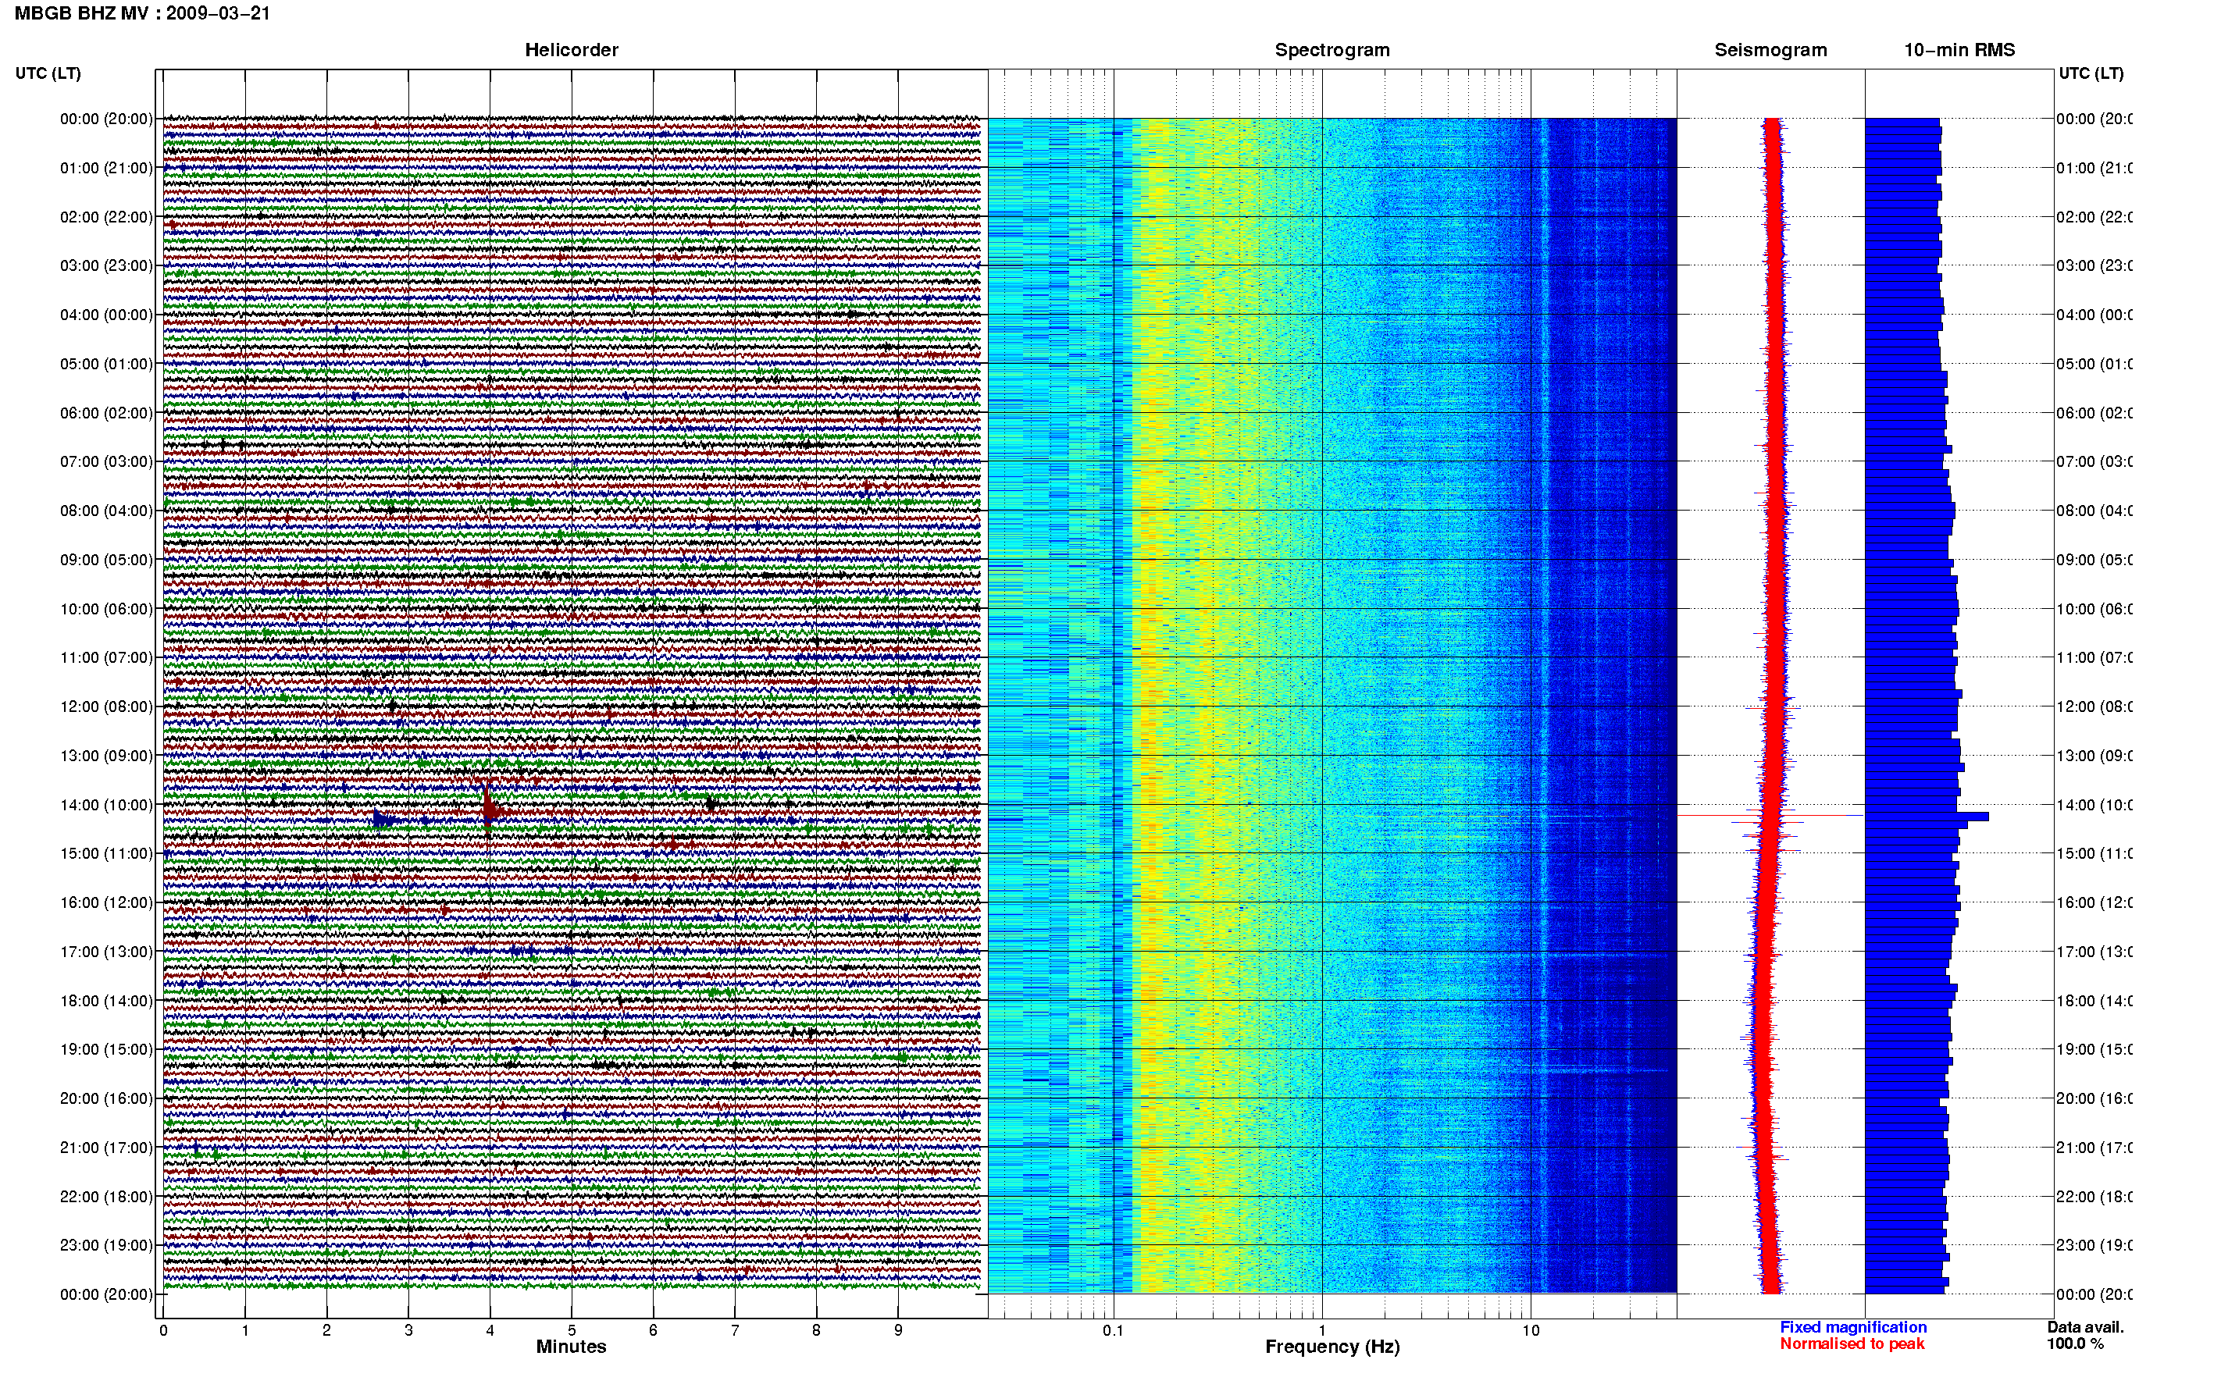The width and height of the screenshot is (2221, 1388).
Task: Click the left '14:00 (10:00)' time label
Action: click(106, 805)
